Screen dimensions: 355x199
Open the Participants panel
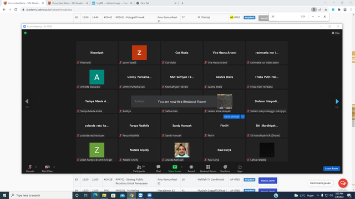click(x=139, y=168)
